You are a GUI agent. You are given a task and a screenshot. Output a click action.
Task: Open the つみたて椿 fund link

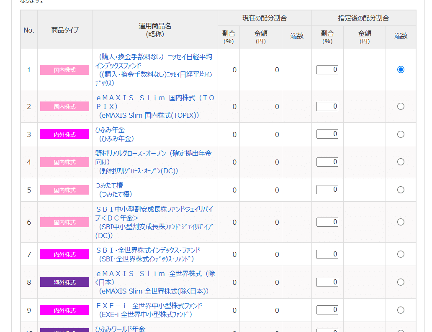113,190
